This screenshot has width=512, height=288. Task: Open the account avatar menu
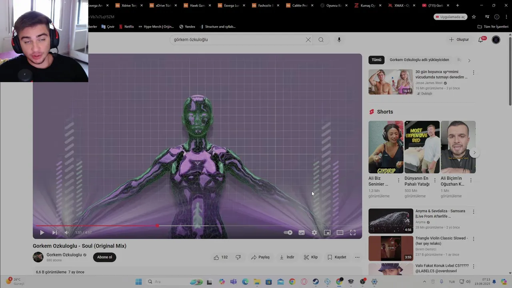(x=496, y=40)
